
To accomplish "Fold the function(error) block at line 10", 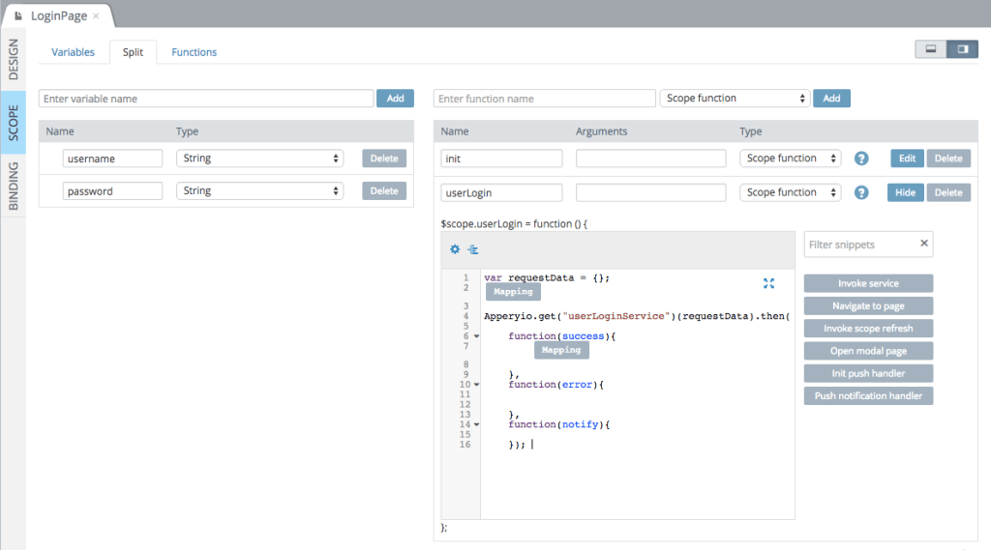I will (477, 385).
